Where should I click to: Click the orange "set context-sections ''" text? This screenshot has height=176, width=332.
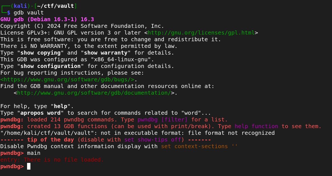pyautogui.click(x=199, y=146)
